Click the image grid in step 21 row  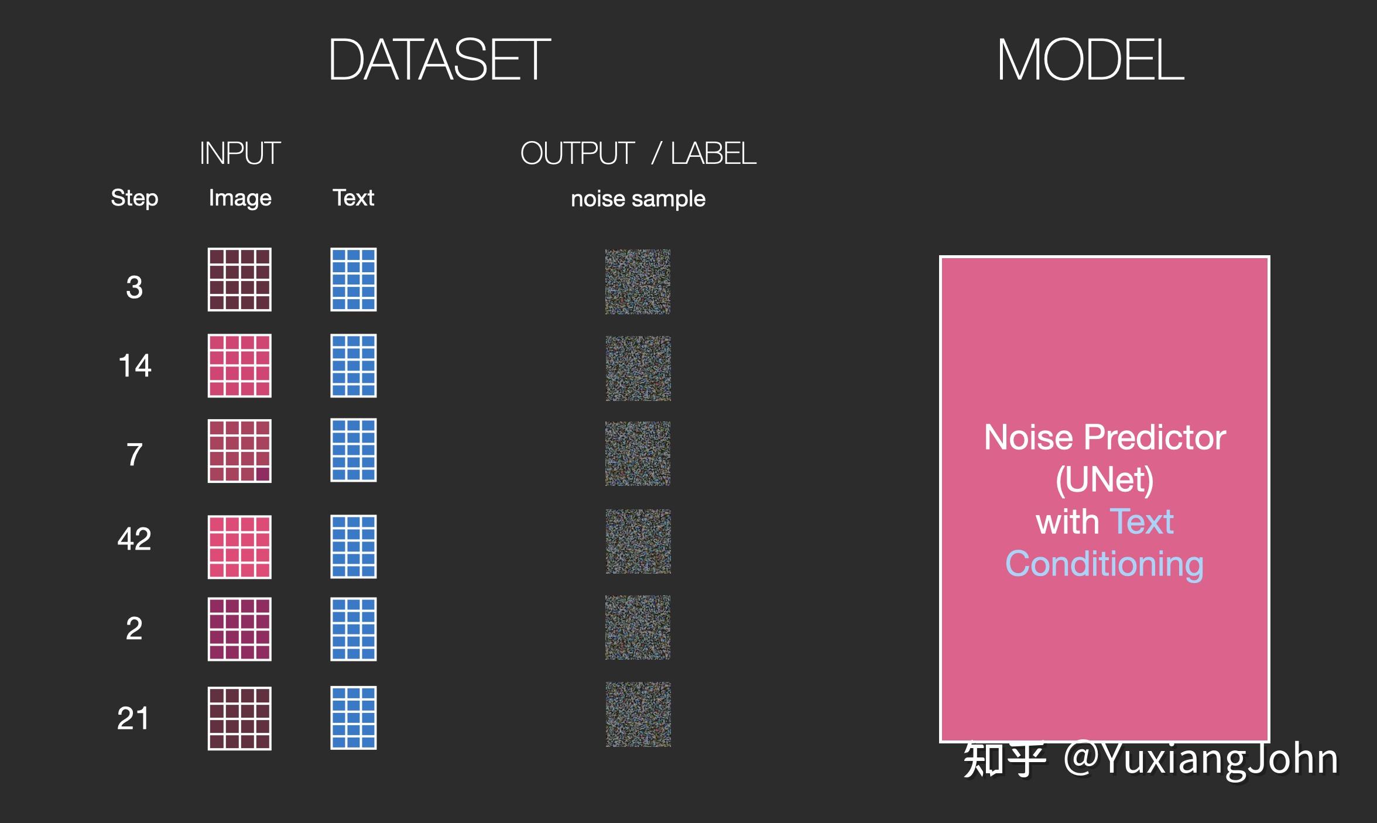tap(239, 718)
